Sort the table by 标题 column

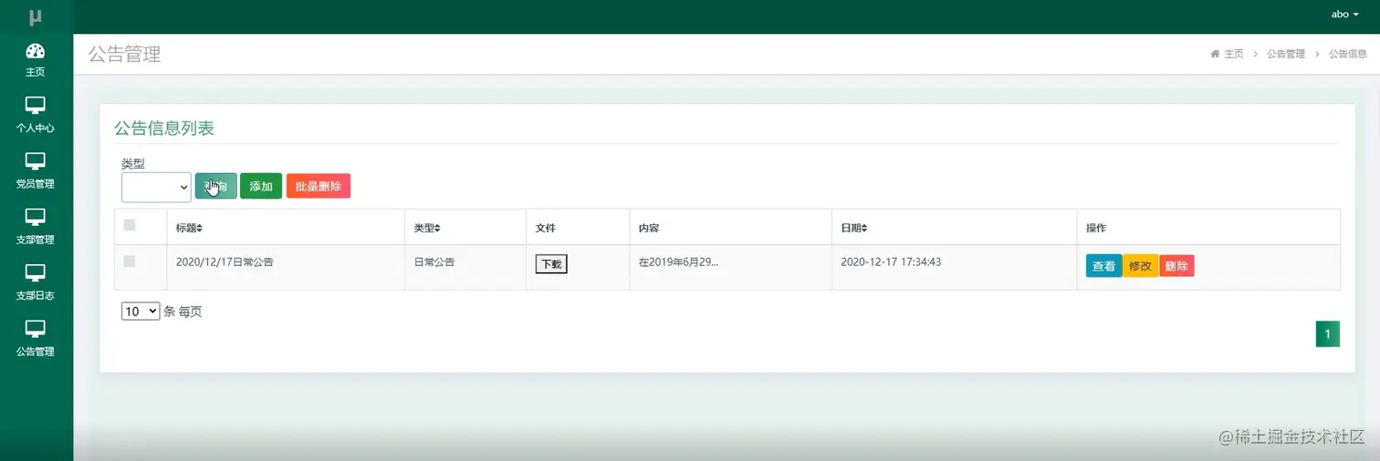[189, 228]
